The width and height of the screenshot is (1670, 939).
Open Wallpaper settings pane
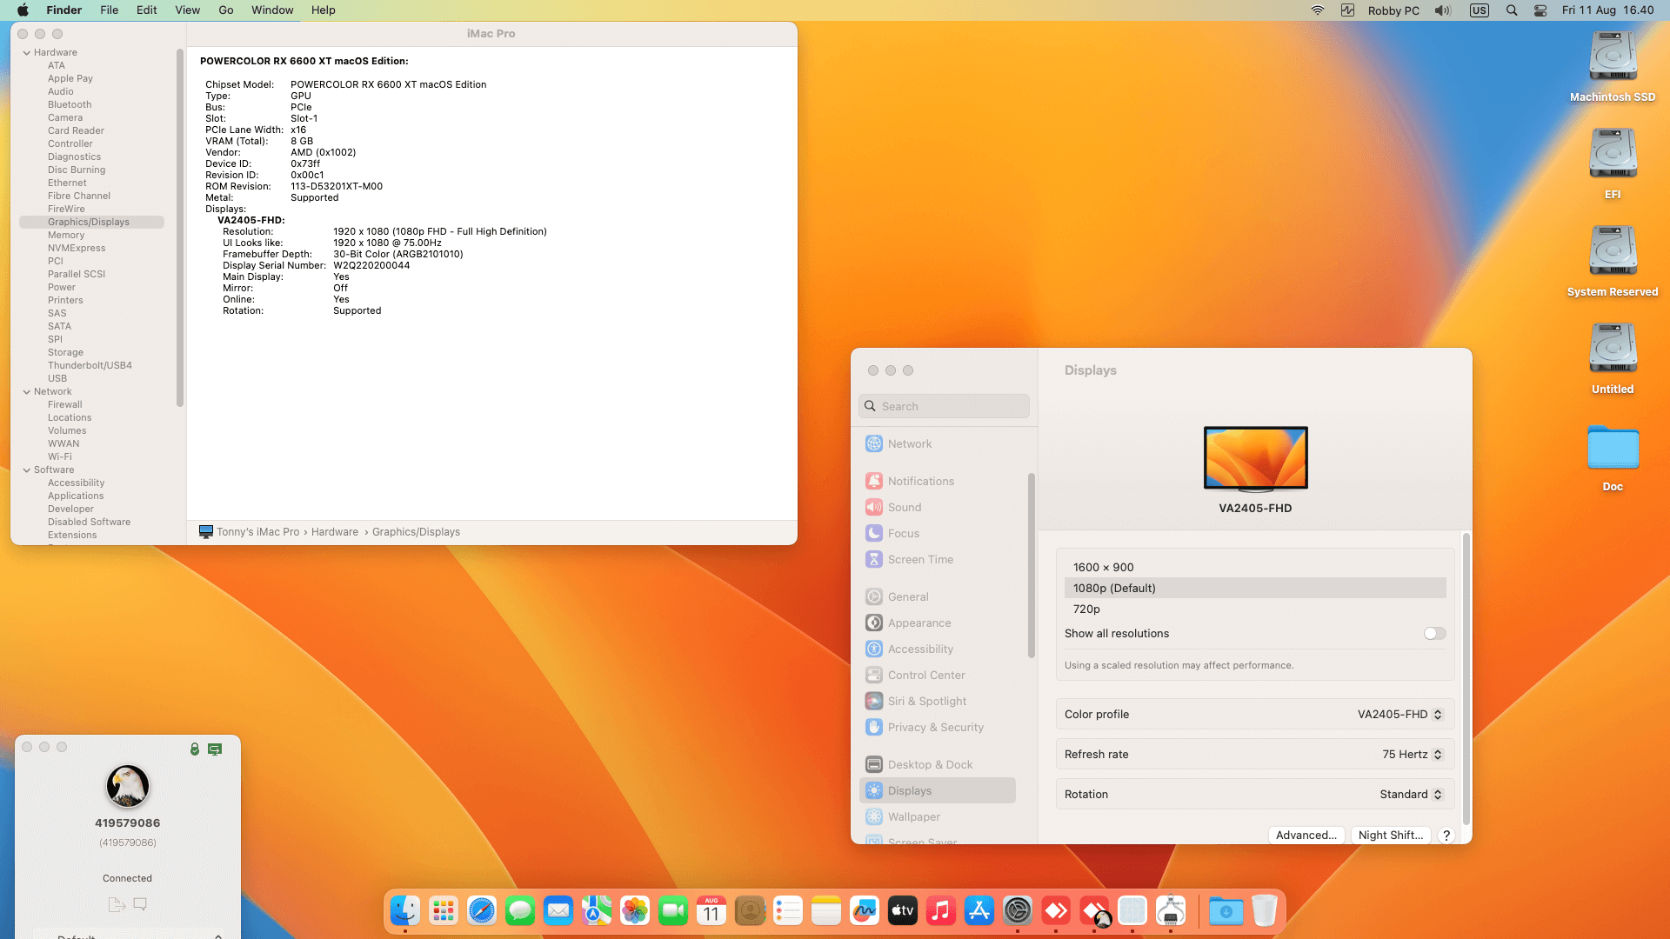[937, 816]
